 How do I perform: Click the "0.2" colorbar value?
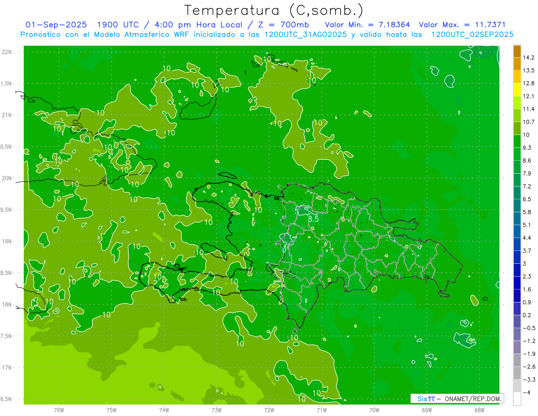(x=527, y=315)
